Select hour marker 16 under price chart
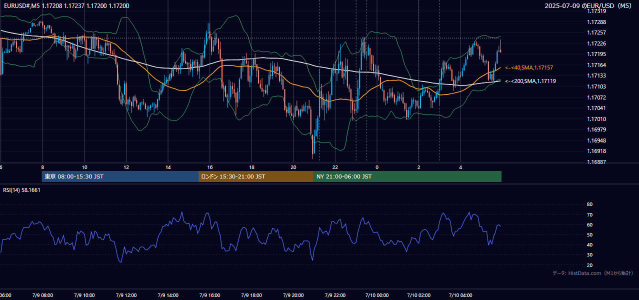Viewport: 639px width, 300px height. [x=210, y=167]
